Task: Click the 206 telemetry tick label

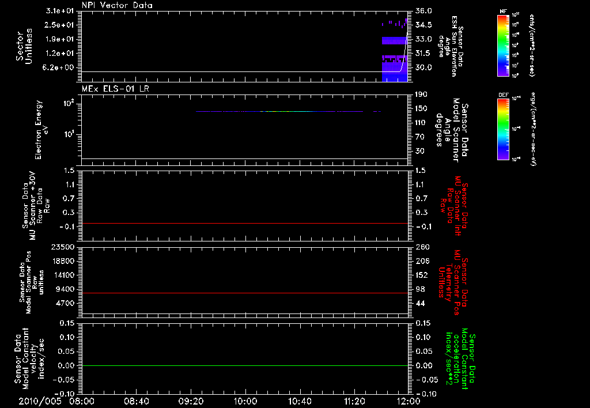Action: (422, 261)
